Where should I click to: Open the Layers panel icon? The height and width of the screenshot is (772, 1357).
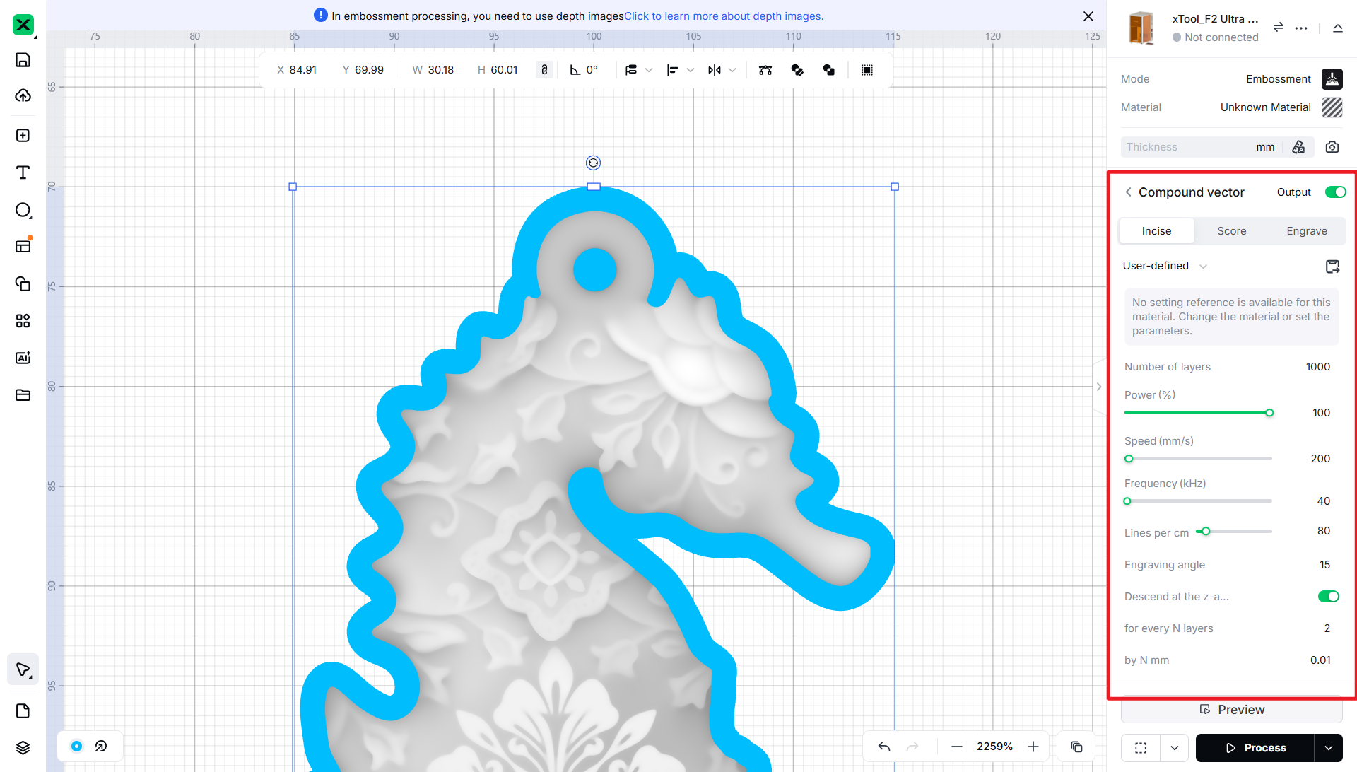pyautogui.click(x=23, y=748)
